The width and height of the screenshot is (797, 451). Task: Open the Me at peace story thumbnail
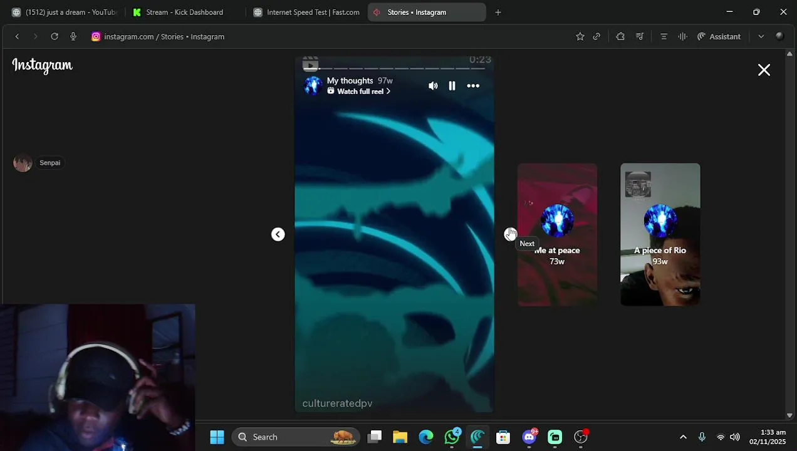pos(557,234)
